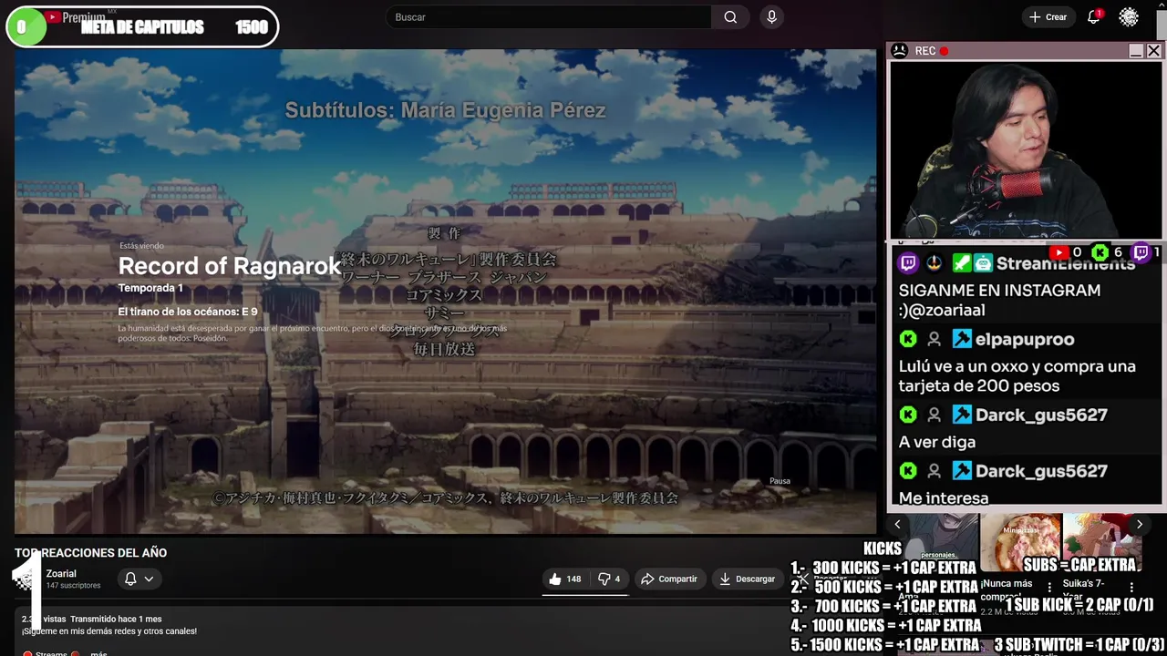Open the subscription bell notification dropdown
1167x656 pixels.
click(x=139, y=579)
